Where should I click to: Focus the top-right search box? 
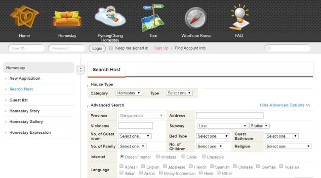coord(287,48)
